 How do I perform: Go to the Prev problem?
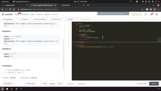click(44, 84)
